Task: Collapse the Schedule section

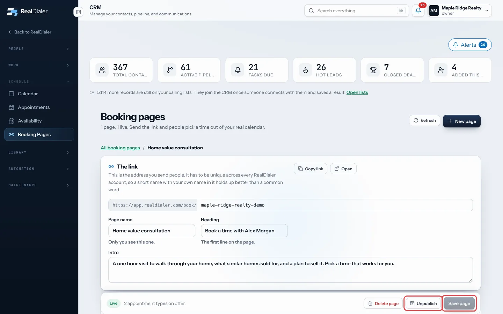Action: tap(39, 82)
